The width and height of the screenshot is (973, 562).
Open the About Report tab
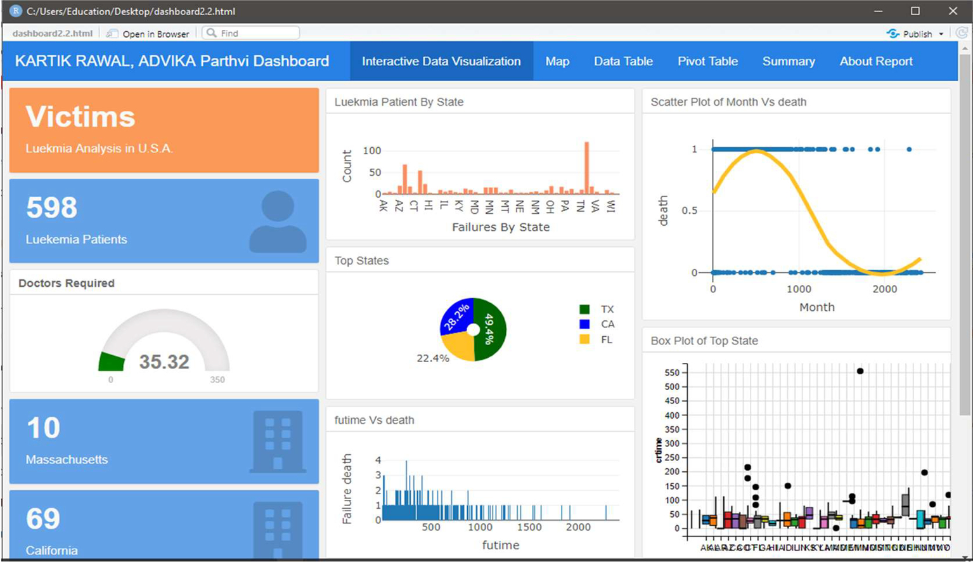click(x=876, y=62)
